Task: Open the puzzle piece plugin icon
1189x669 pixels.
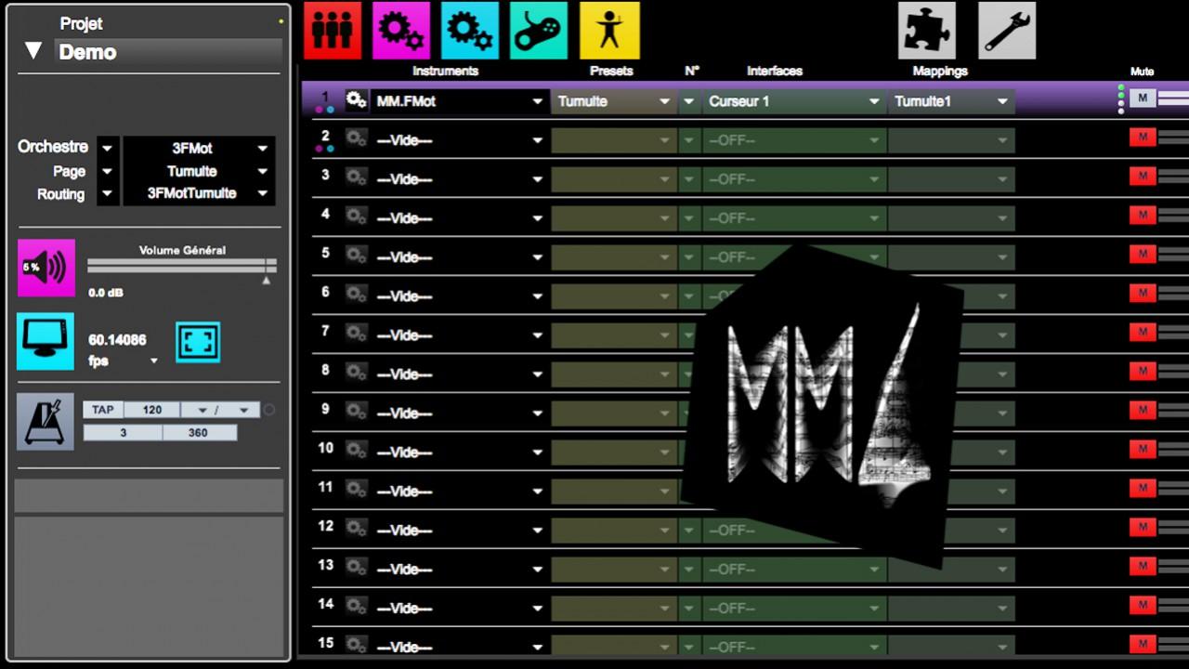Action: click(927, 31)
